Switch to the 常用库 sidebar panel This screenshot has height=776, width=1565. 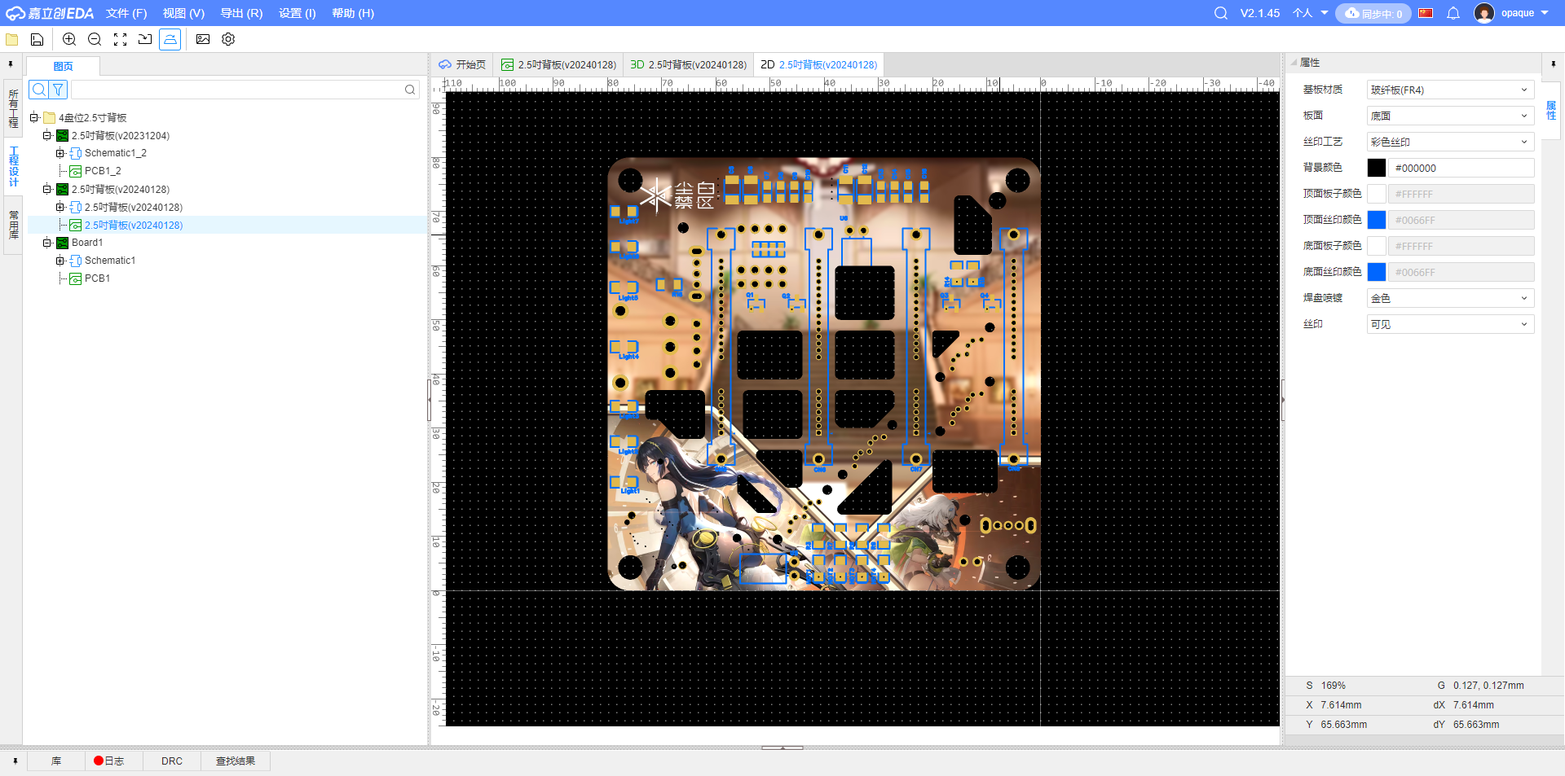12,224
